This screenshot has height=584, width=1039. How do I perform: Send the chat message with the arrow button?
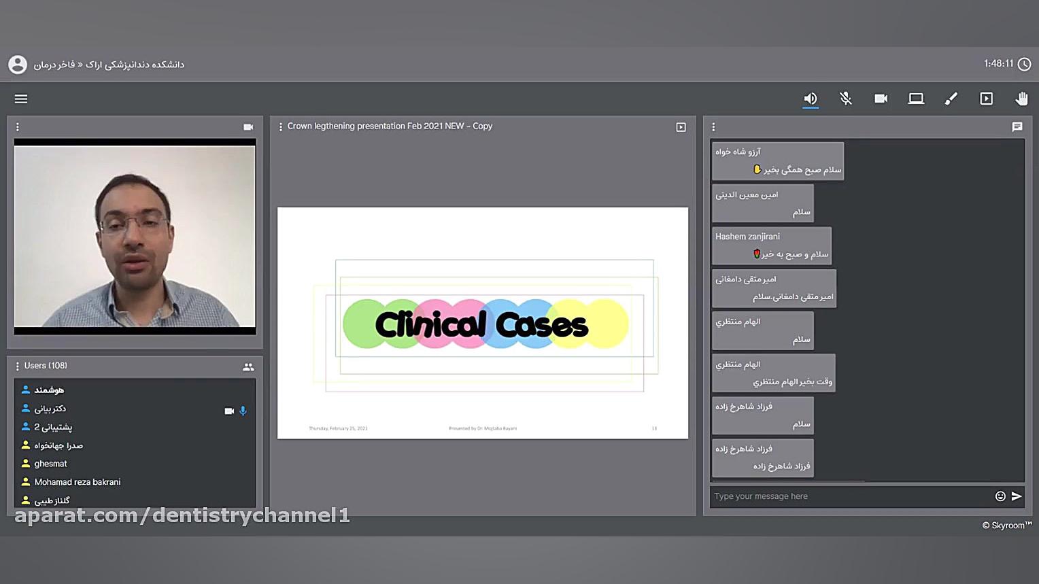(x=1017, y=496)
